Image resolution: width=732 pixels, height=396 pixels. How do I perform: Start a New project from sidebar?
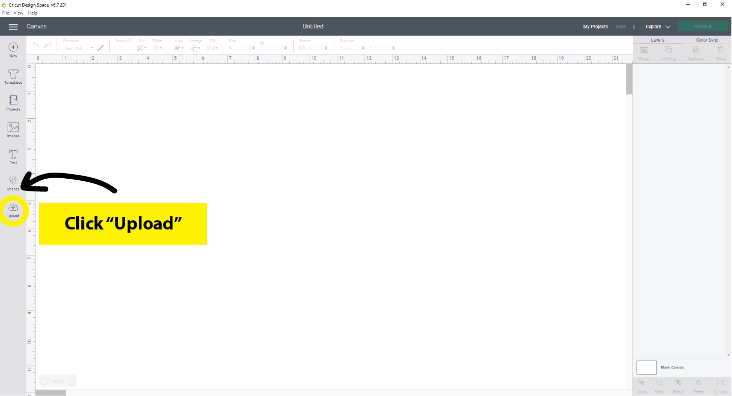[13, 49]
